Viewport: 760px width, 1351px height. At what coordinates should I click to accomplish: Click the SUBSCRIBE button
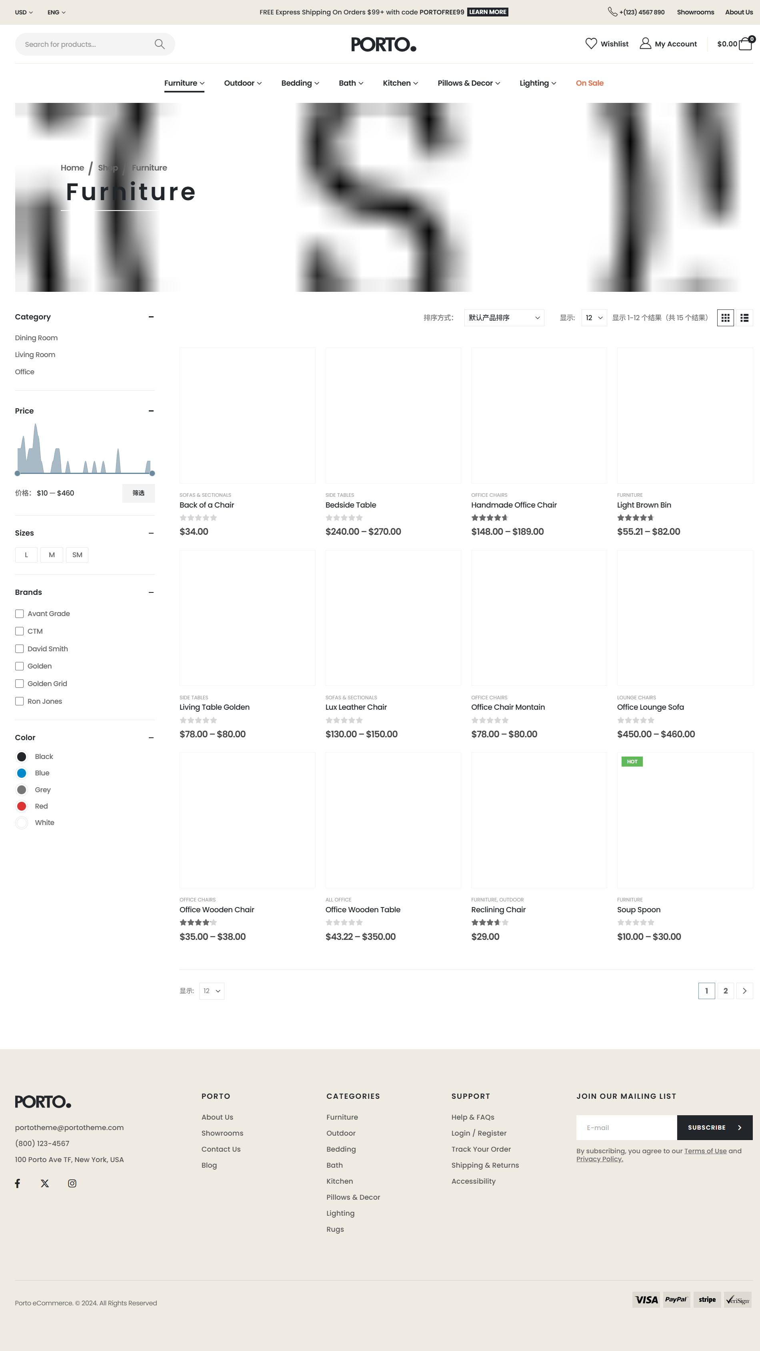point(714,1128)
